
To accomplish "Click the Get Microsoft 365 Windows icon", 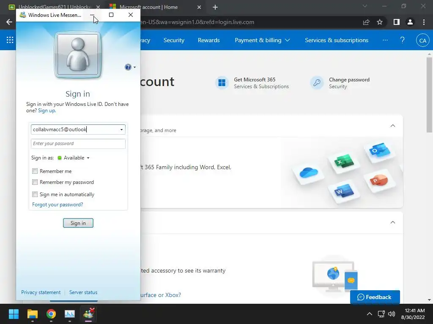I will 222,83.
